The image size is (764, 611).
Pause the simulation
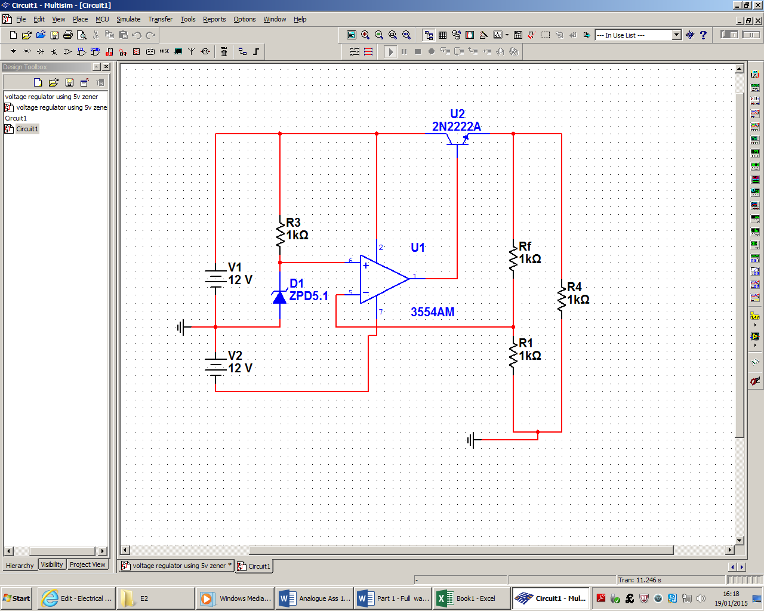(404, 52)
